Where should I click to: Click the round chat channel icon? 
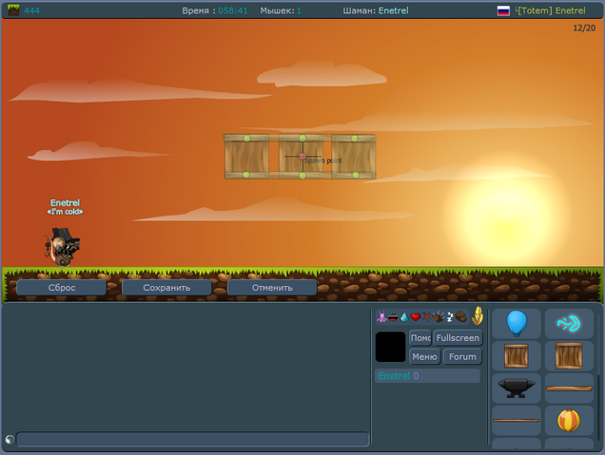click(x=10, y=439)
